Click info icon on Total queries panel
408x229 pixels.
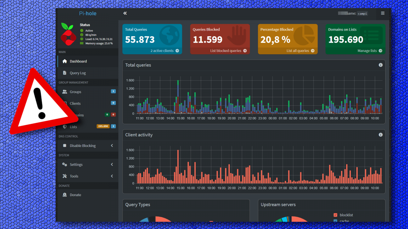point(380,65)
